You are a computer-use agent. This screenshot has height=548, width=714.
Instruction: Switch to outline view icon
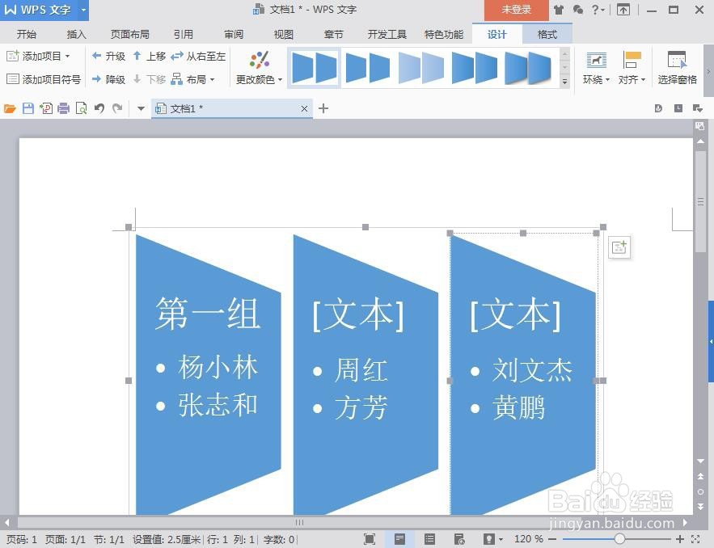point(429,539)
